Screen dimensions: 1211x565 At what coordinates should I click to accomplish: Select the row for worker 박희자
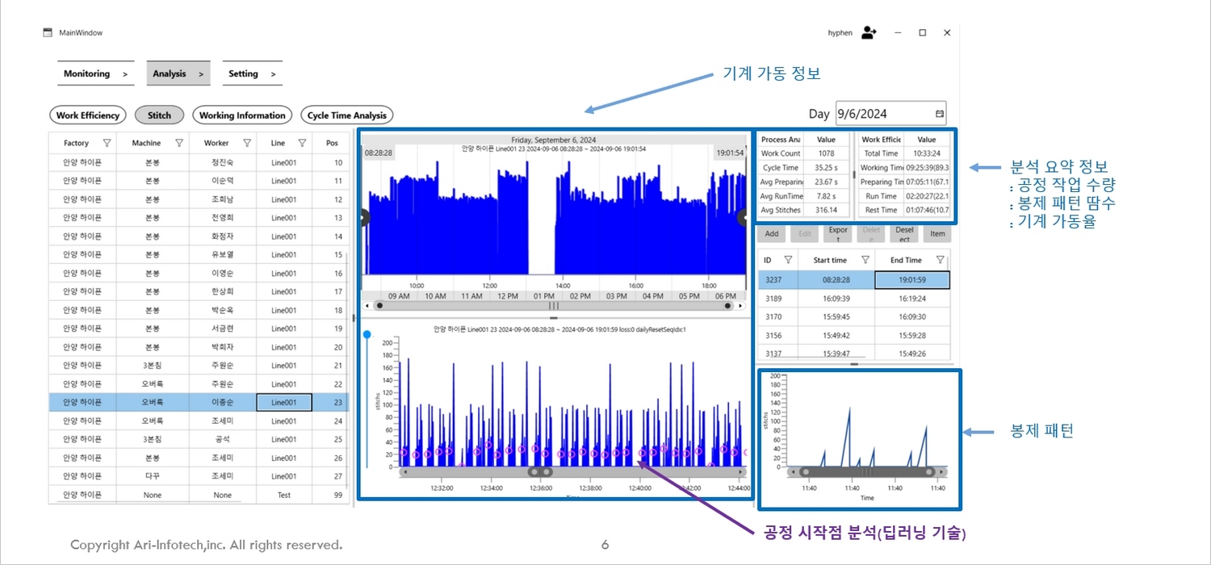coord(199,347)
